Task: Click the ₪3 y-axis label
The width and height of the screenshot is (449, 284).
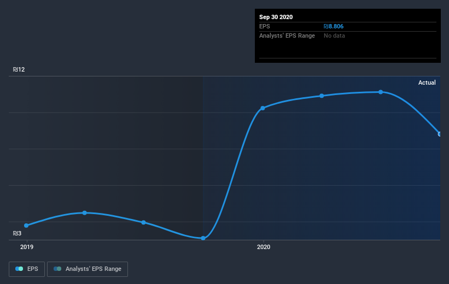Action: click(x=17, y=233)
